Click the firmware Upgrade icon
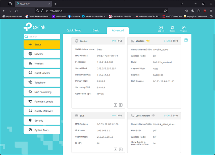 coord(184,28)
